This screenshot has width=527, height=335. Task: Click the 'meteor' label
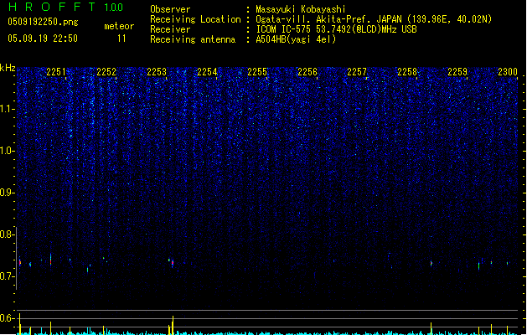click(x=119, y=26)
